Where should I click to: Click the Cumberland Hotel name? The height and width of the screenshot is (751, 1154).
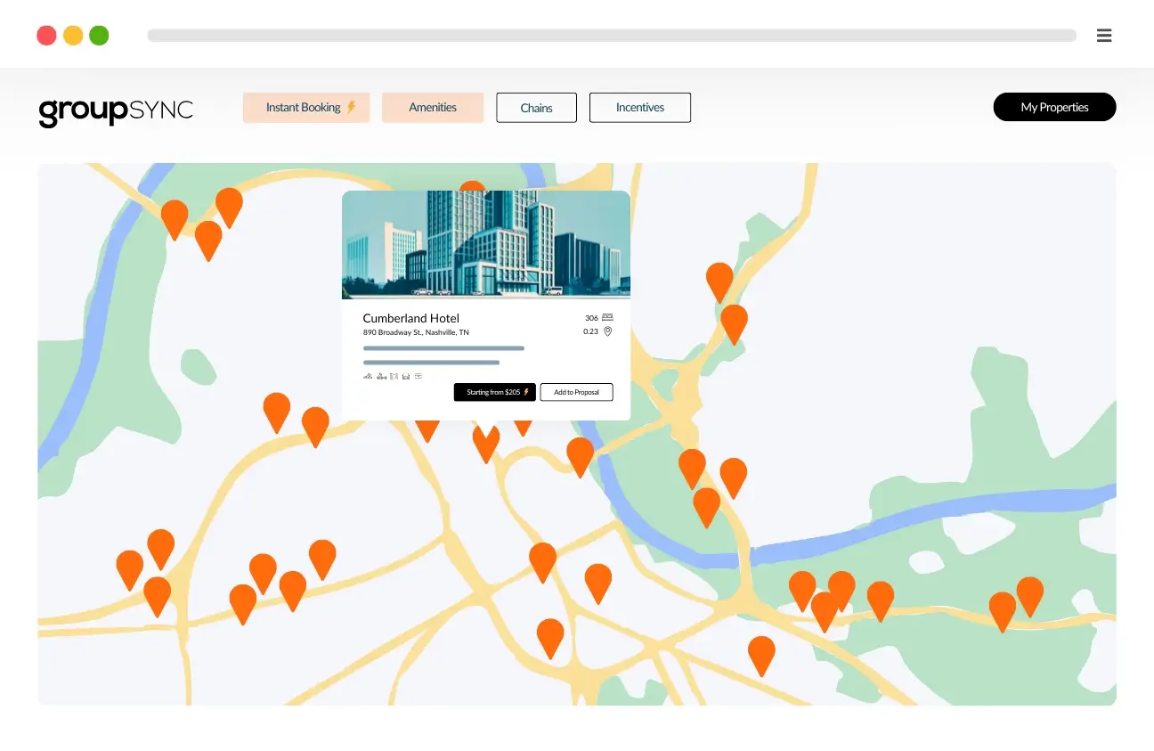tap(411, 318)
